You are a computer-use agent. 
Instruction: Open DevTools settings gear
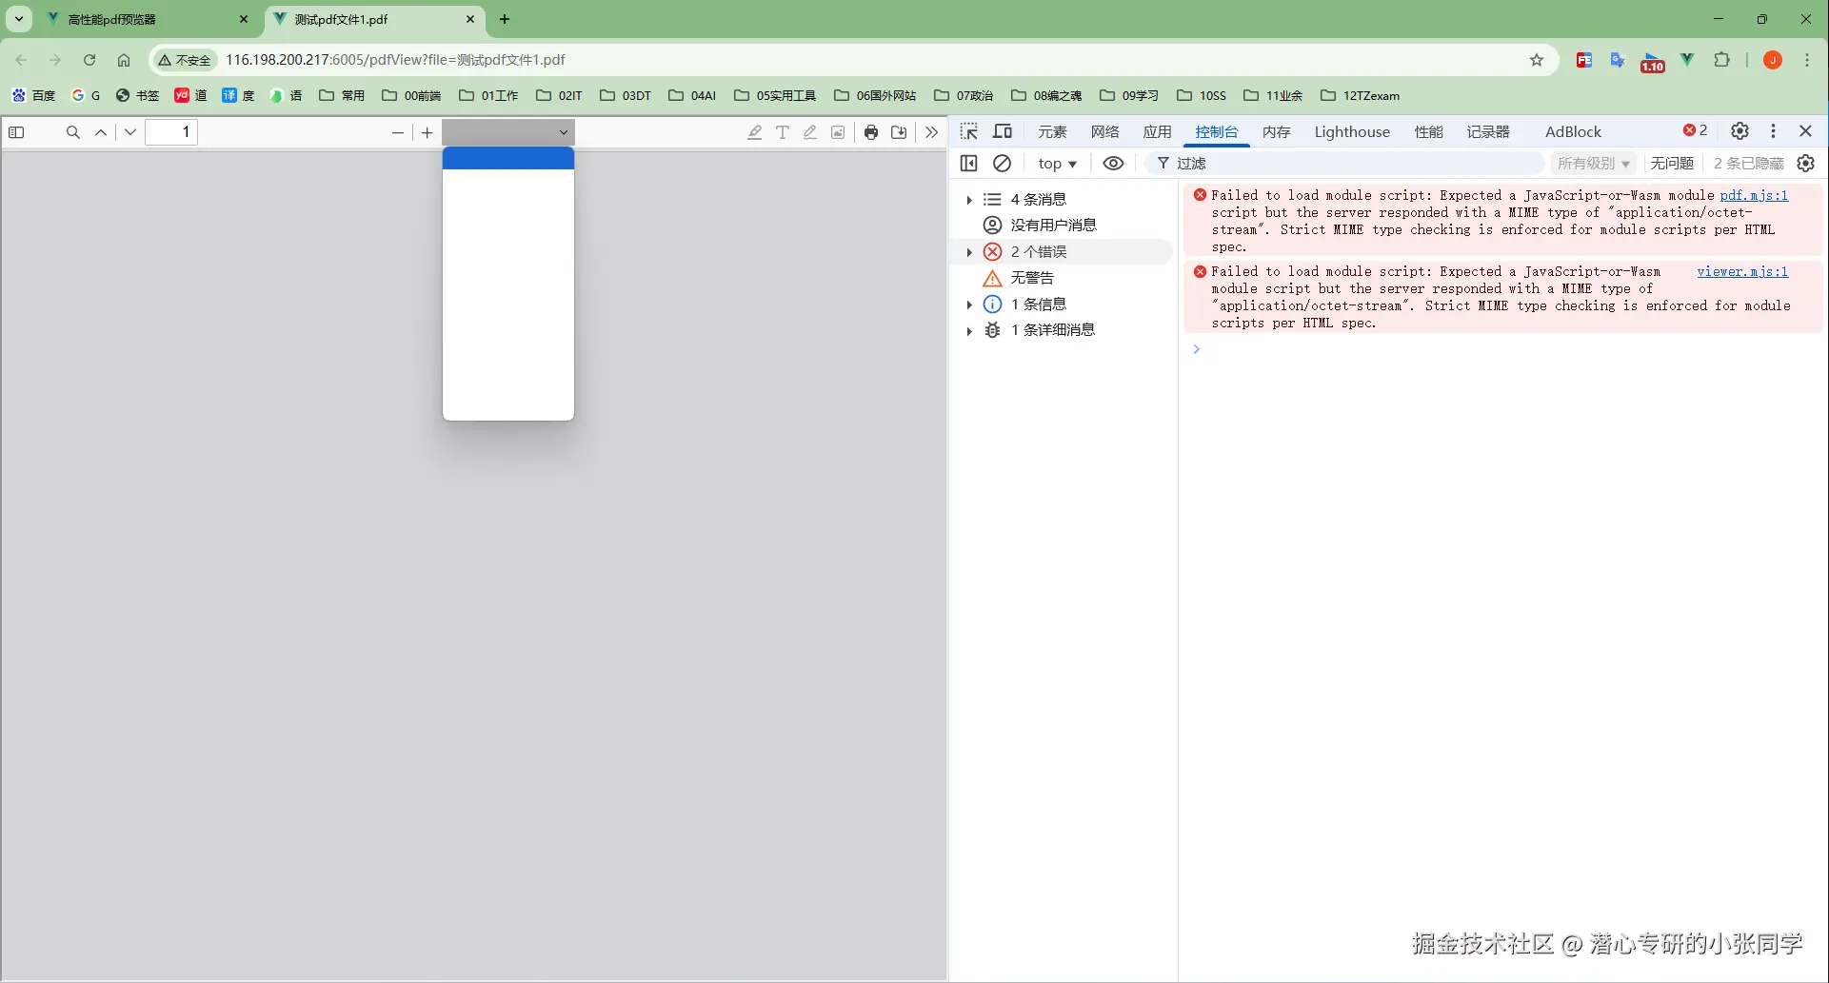1740,131
